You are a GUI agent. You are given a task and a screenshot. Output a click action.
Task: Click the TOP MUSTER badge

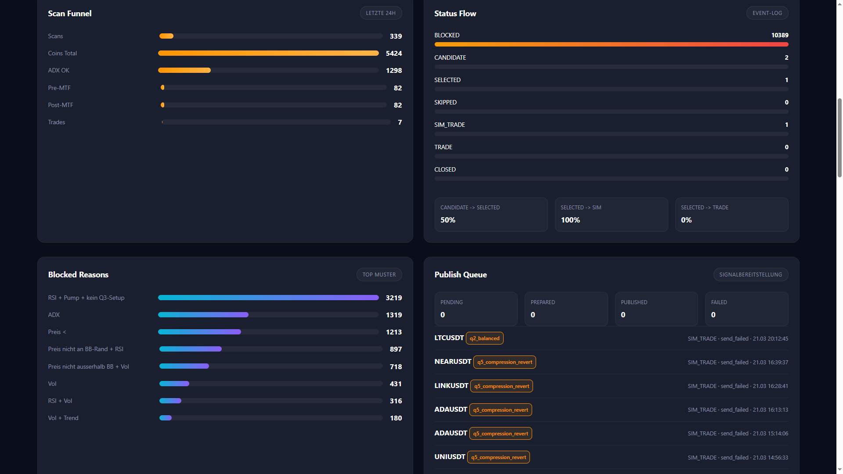tap(379, 275)
